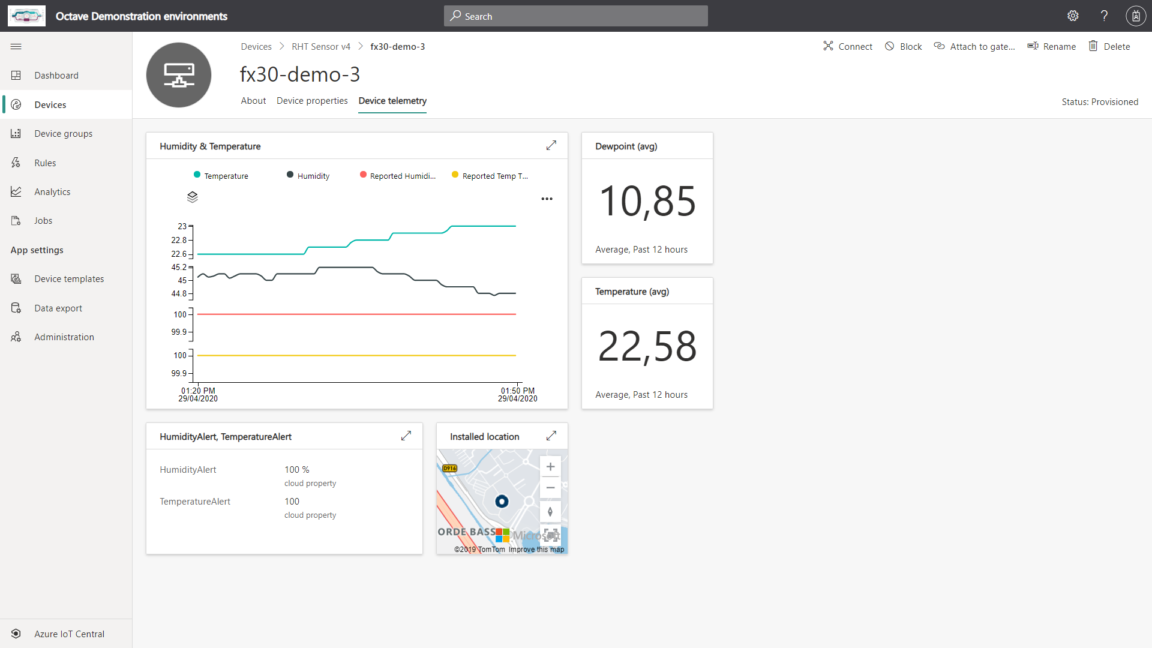Toggle Humidity series in legend
The image size is (1152, 648).
coord(308,175)
